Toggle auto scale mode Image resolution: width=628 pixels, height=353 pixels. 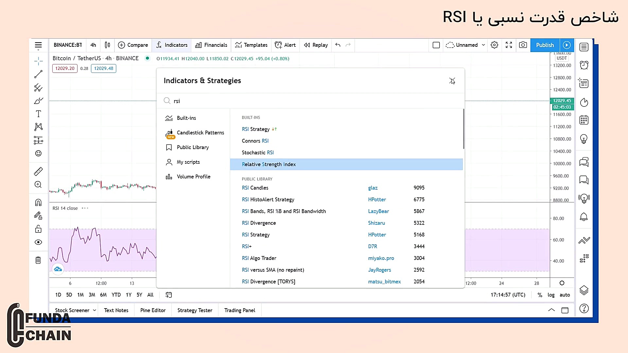[565, 295]
